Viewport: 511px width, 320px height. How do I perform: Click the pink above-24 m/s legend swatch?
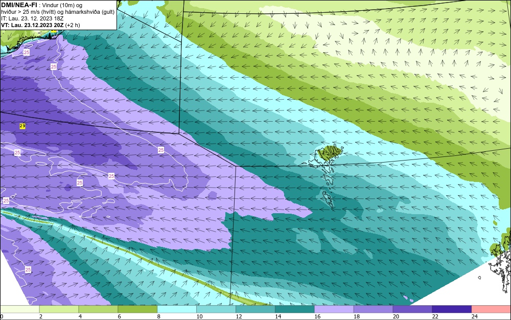[x=491, y=309]
